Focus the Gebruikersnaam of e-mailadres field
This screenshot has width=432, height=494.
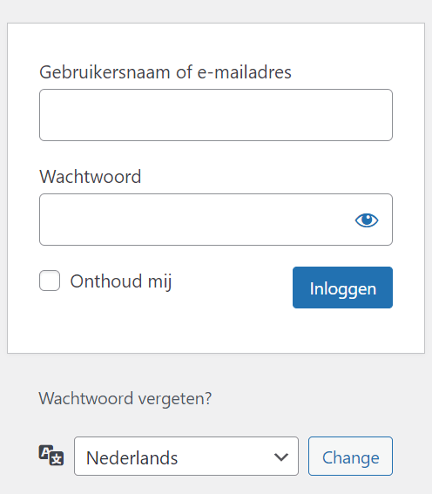216,115
